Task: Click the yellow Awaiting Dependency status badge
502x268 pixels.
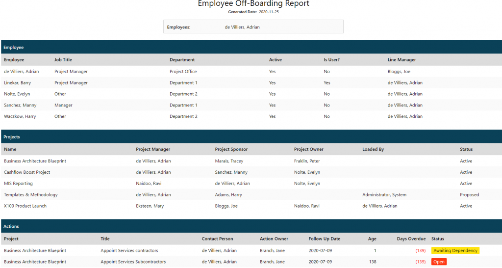Action: click(x=455, y=251)
